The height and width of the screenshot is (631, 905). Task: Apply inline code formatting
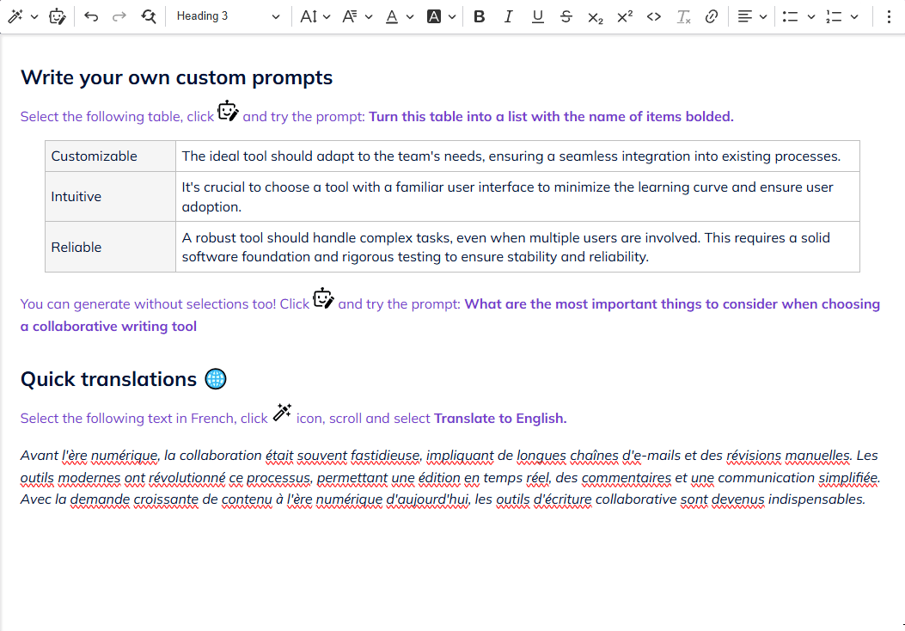(x=654, y=16)
